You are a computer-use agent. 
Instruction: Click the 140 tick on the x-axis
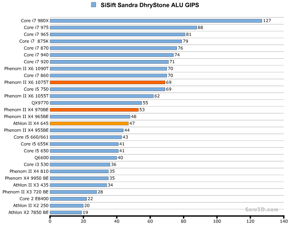point(284,221)
